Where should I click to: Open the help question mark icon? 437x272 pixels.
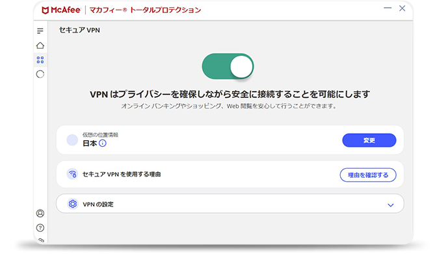40,228
